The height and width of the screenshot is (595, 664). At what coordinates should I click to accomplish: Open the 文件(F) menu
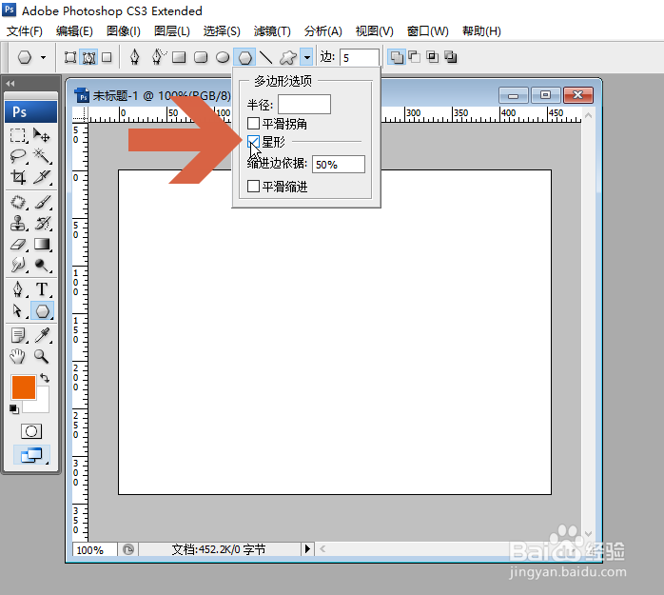25,30
